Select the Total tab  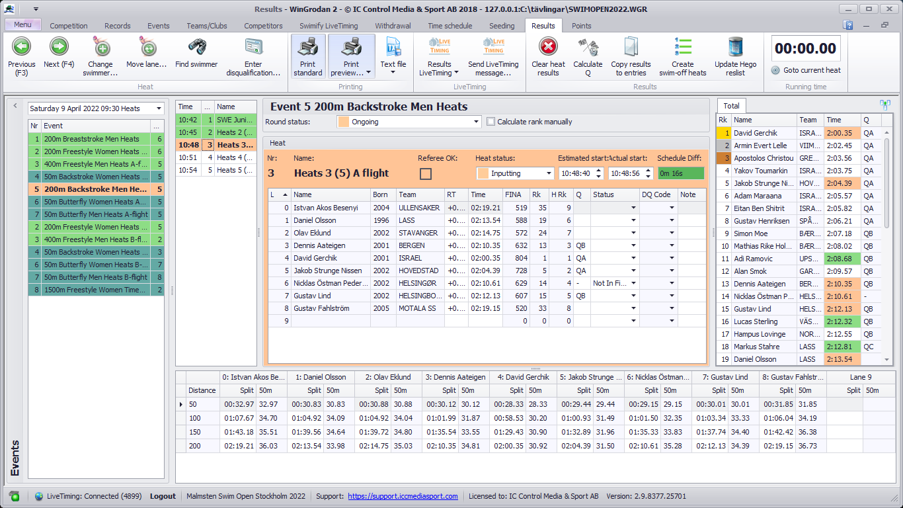pos(731,106)
